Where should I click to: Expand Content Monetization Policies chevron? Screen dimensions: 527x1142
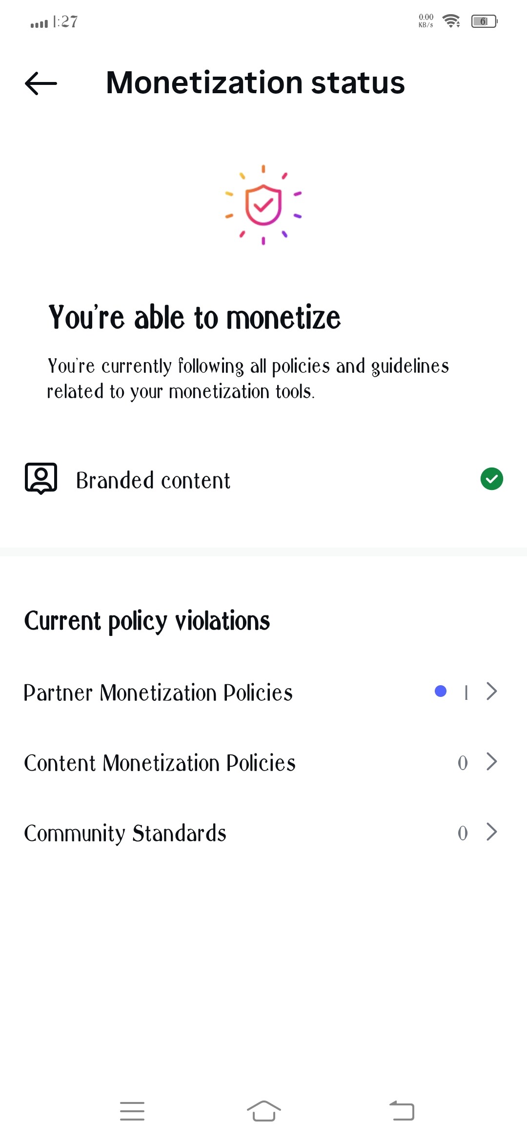(x=492, y=761)
